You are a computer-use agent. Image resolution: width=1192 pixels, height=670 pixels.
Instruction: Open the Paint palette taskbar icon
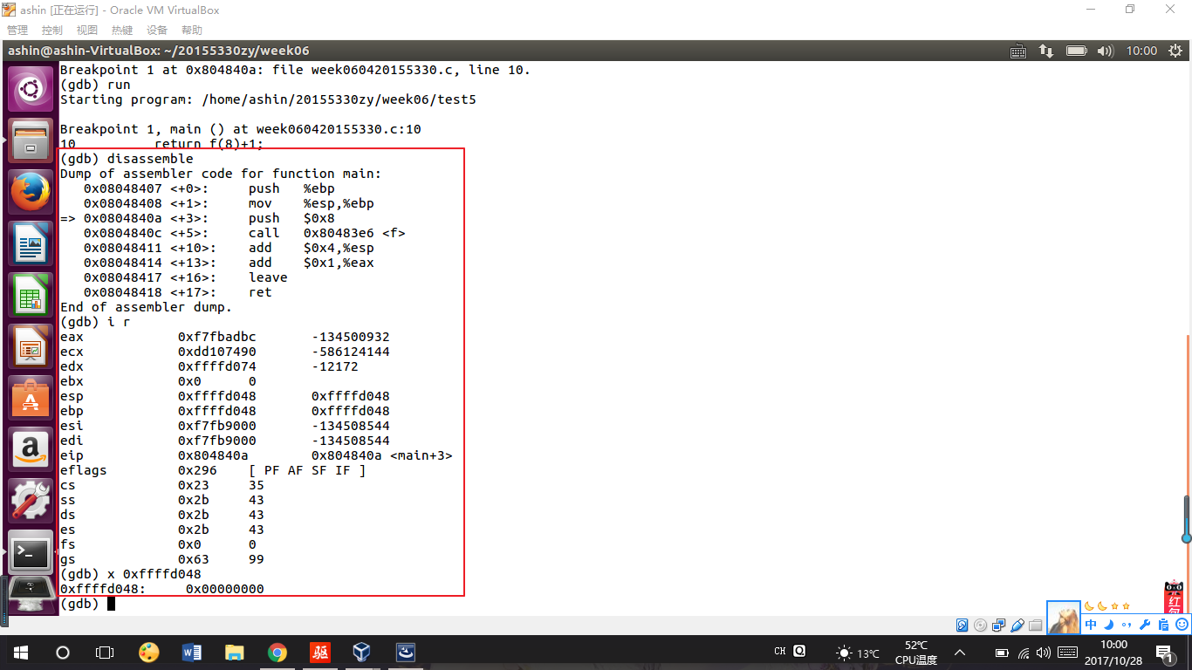[149, 653]
